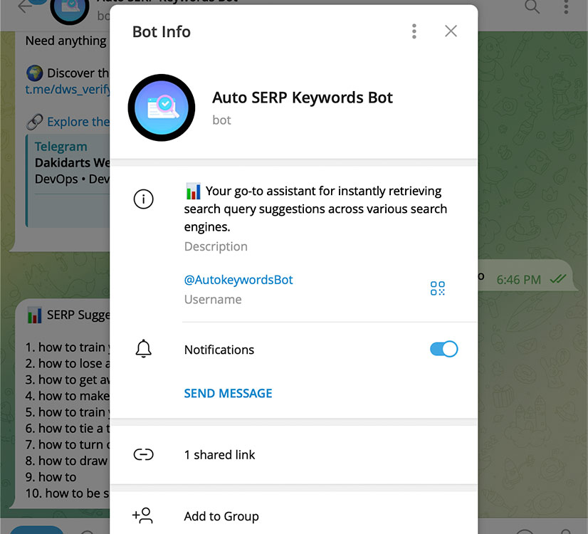Open the 1 shared link row
Viewport: 588px width, 534px height.
pyautogui.click(x=293, y=455)
